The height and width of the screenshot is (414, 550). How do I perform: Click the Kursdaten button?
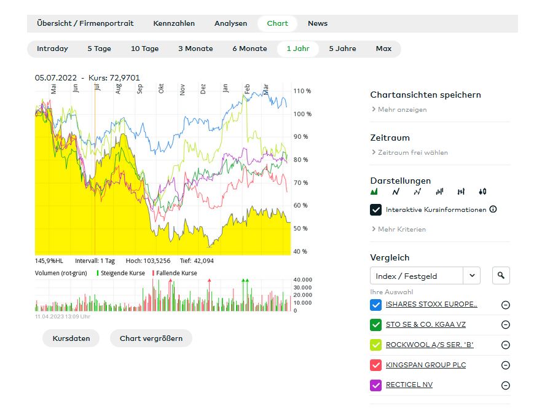[71, 338]
